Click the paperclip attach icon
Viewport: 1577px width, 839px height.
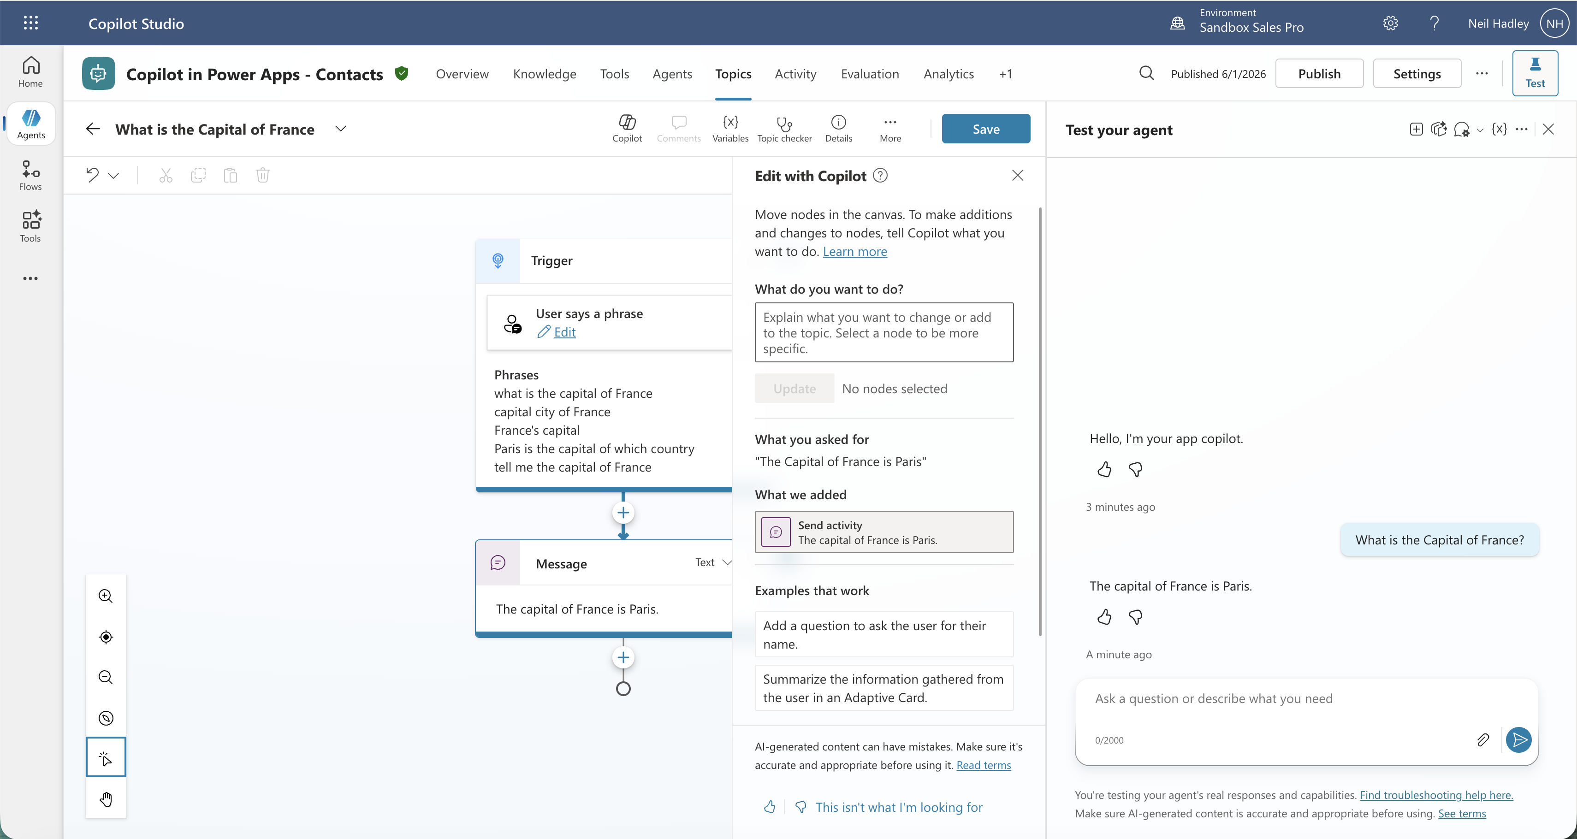coord(1483,740)
